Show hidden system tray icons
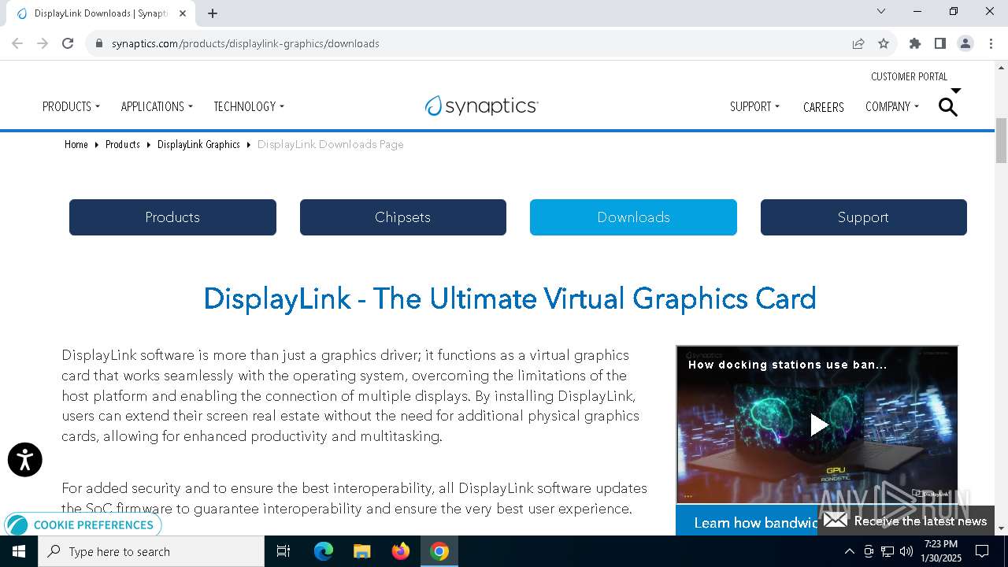1008x567 pixels. click(849, 551)
